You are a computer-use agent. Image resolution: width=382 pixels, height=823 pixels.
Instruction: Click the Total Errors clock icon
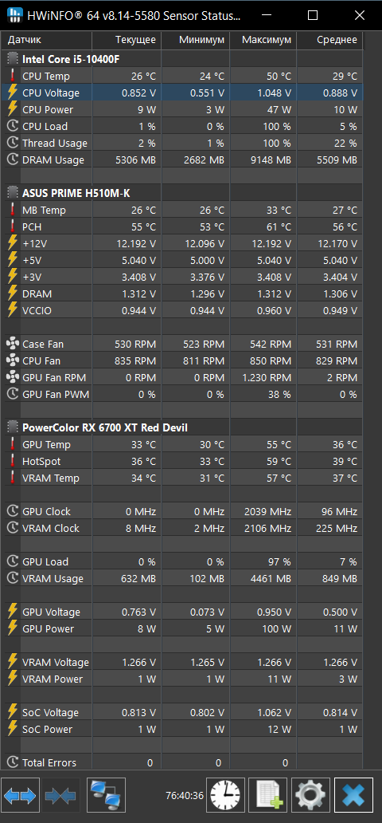coord(12,762)
